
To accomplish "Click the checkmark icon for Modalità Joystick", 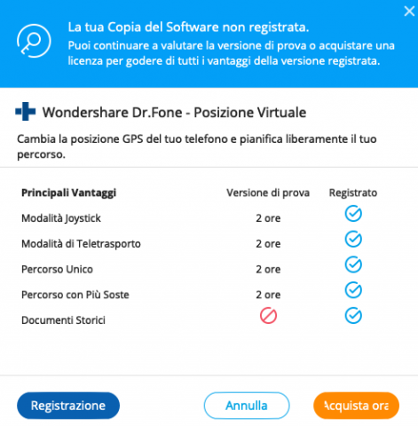I will tap(353, 213).
